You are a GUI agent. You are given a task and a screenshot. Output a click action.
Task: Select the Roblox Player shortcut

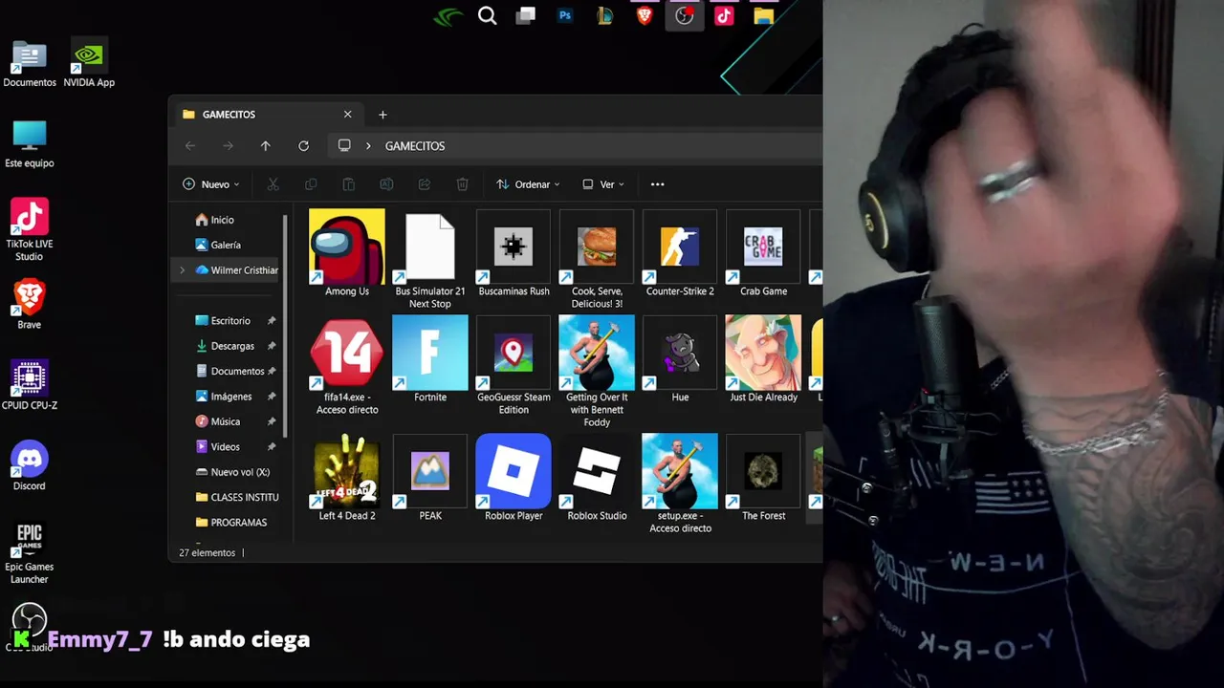click(x=514, y=477)
